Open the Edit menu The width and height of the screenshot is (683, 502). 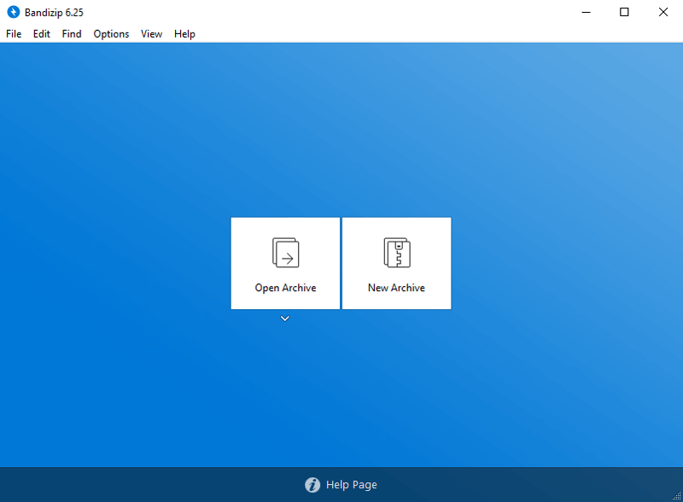pos(42,34)
